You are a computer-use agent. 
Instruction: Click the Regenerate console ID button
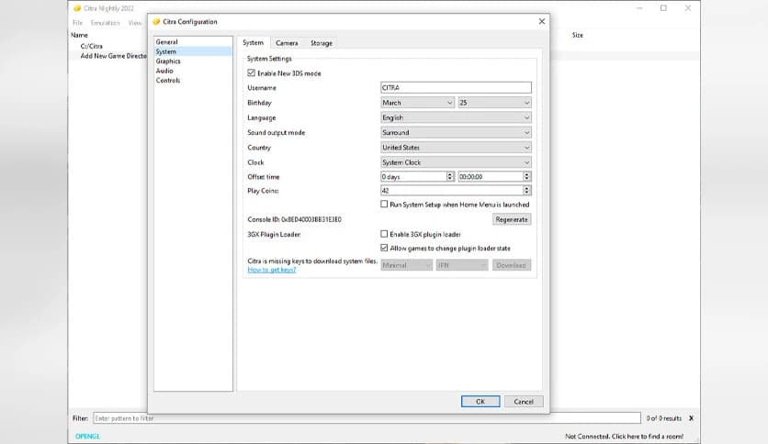point(512,219)
